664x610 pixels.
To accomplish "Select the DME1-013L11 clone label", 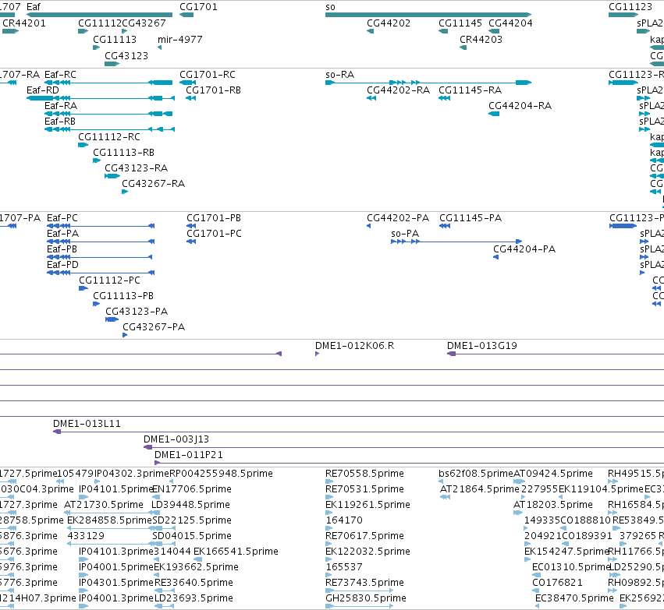I will coord(87,424).
